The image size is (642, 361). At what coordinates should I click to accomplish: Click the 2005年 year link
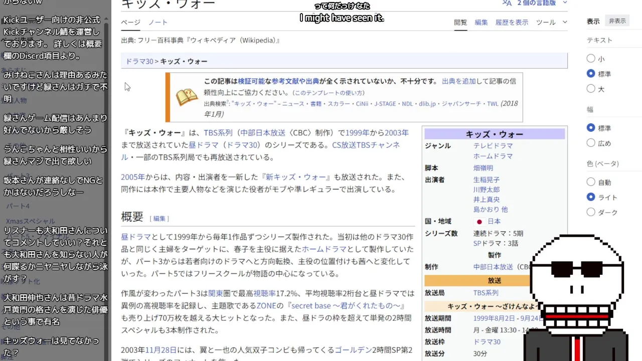tap(133, 177)
